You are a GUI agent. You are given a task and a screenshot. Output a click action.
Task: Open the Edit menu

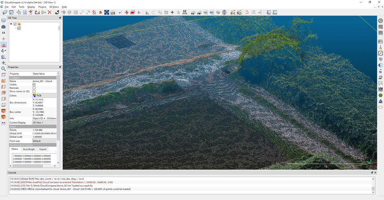click(x=14, y=7)
